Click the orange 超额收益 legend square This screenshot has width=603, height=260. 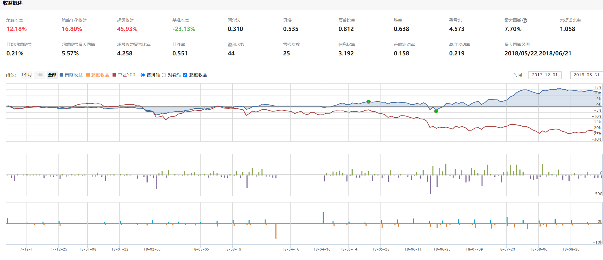point(88,75)
